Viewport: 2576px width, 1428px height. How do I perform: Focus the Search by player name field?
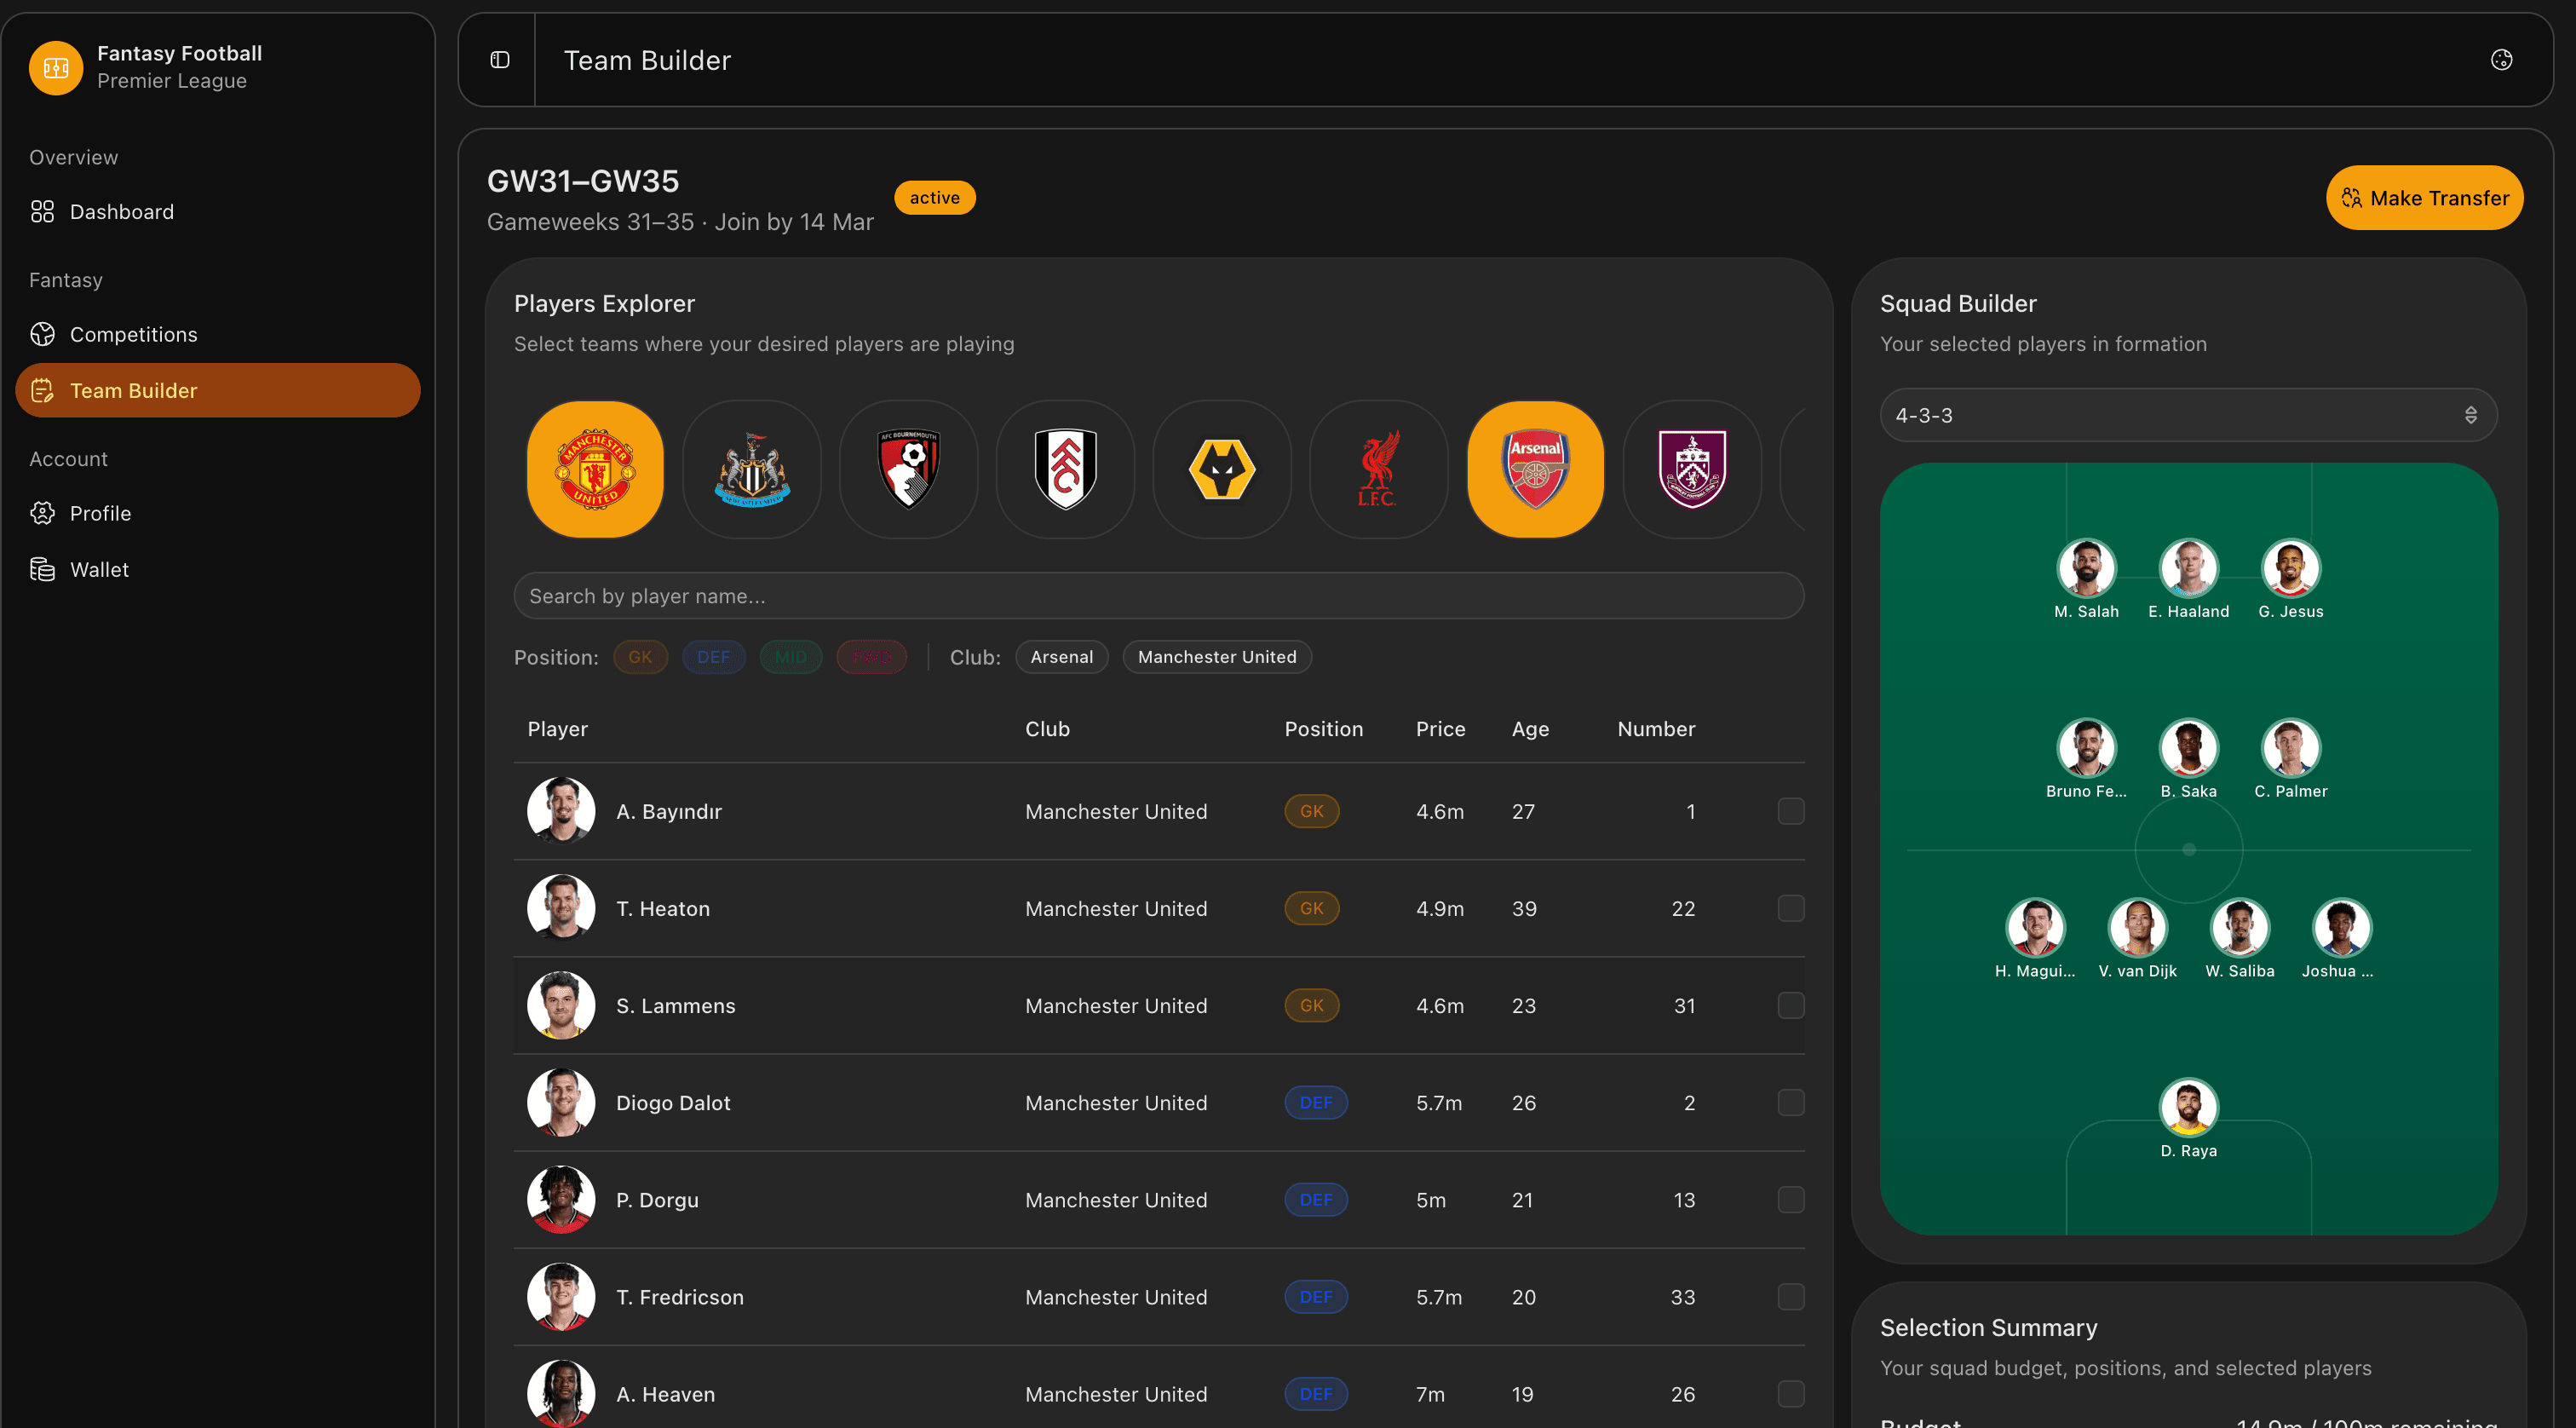pyautogui.click(x=1158, y=596)
